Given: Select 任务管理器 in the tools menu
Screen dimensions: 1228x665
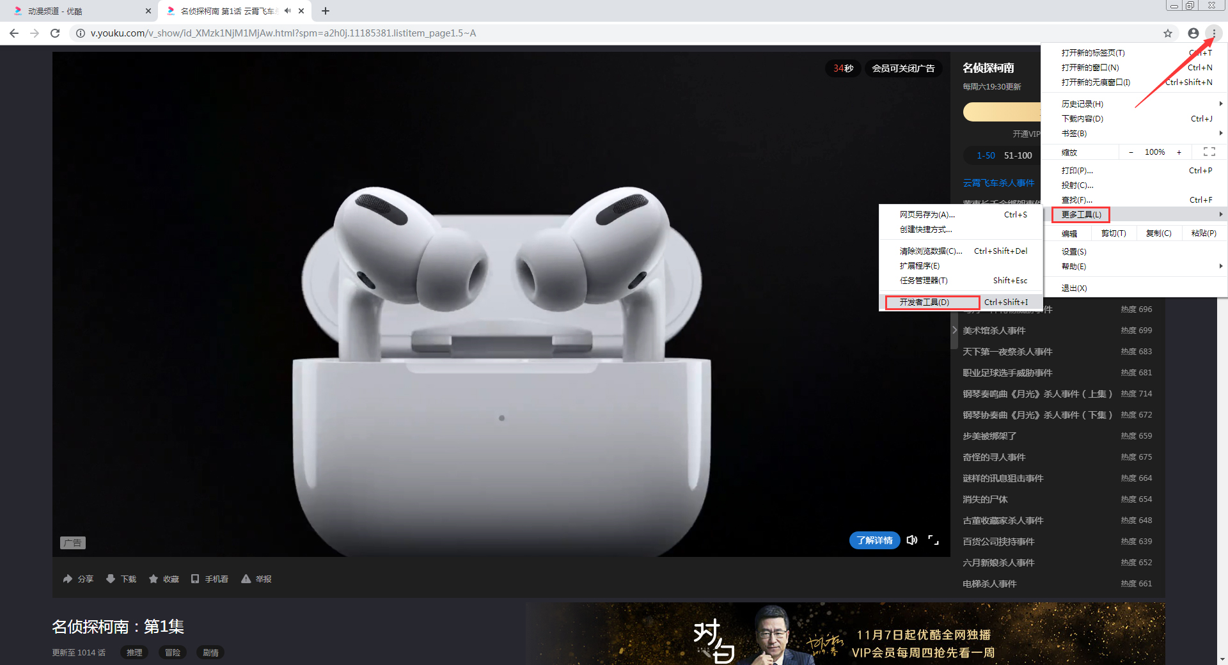Looking at the screenshot, I should (x=923, y=280).
